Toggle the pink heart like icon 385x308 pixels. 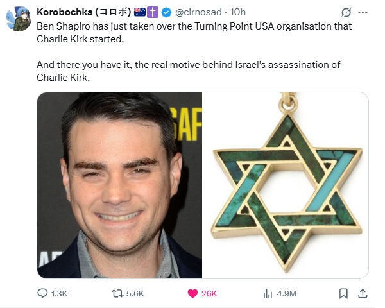(193, 293)
